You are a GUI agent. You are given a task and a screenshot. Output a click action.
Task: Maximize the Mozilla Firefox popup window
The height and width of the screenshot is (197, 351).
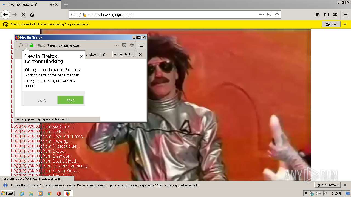pyautogui.click(x=139, y=37)
